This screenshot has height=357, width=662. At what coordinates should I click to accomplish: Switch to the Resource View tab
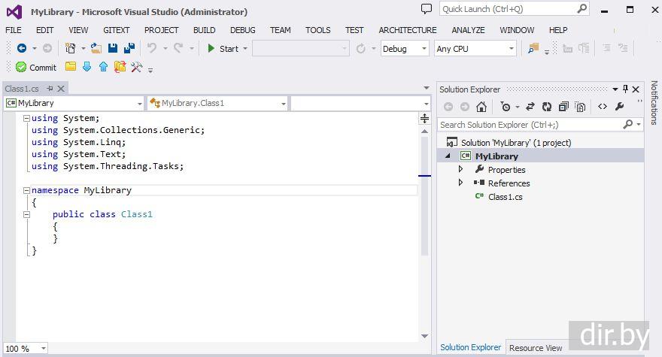536,348
